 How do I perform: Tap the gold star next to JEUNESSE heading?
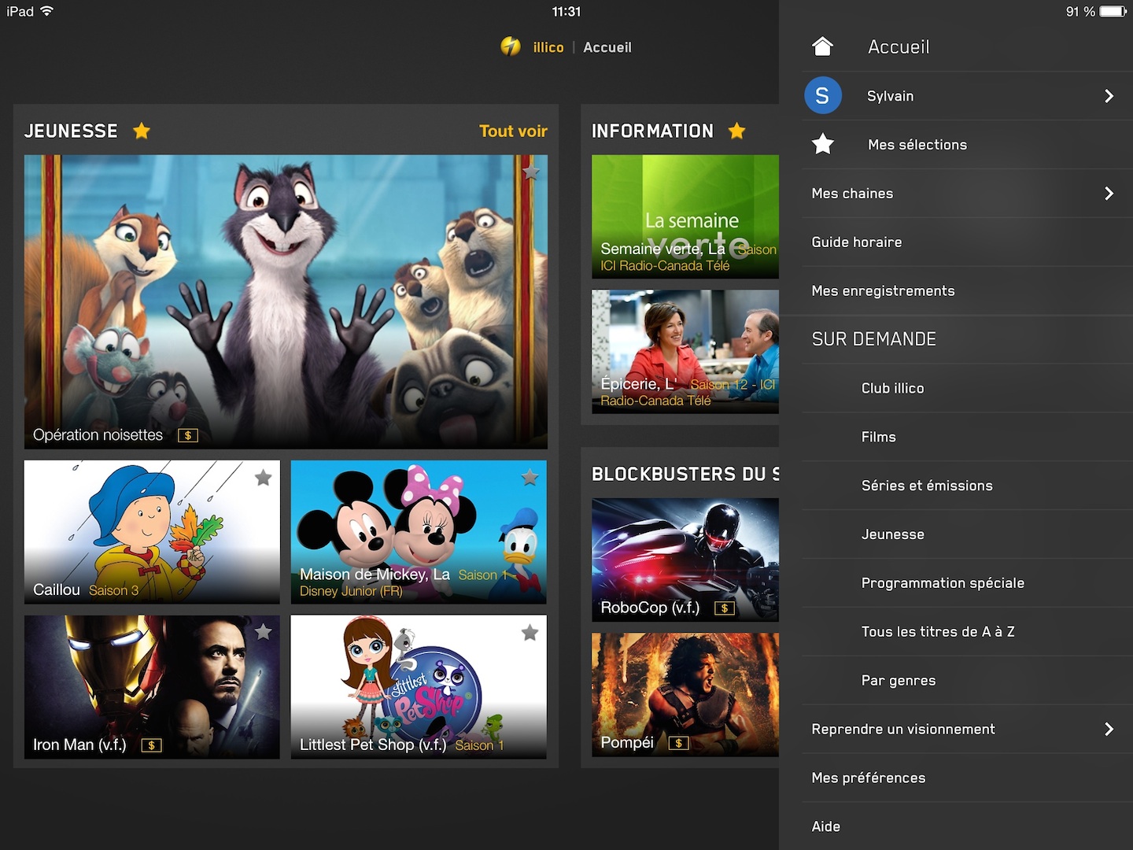click(142, 131)
